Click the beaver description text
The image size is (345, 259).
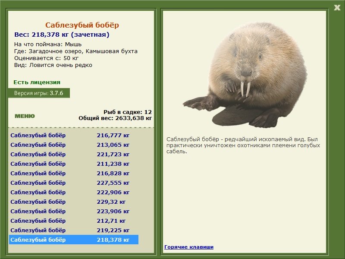[x=243, y=145]
